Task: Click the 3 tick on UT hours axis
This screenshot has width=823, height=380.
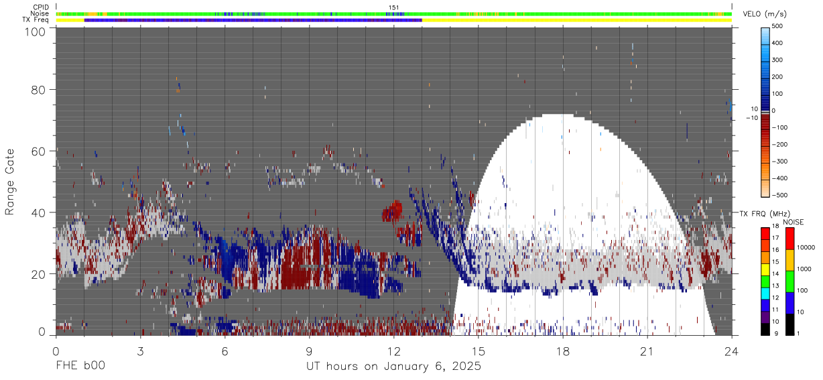Action: pyautogui.click(x=140, y=351)
